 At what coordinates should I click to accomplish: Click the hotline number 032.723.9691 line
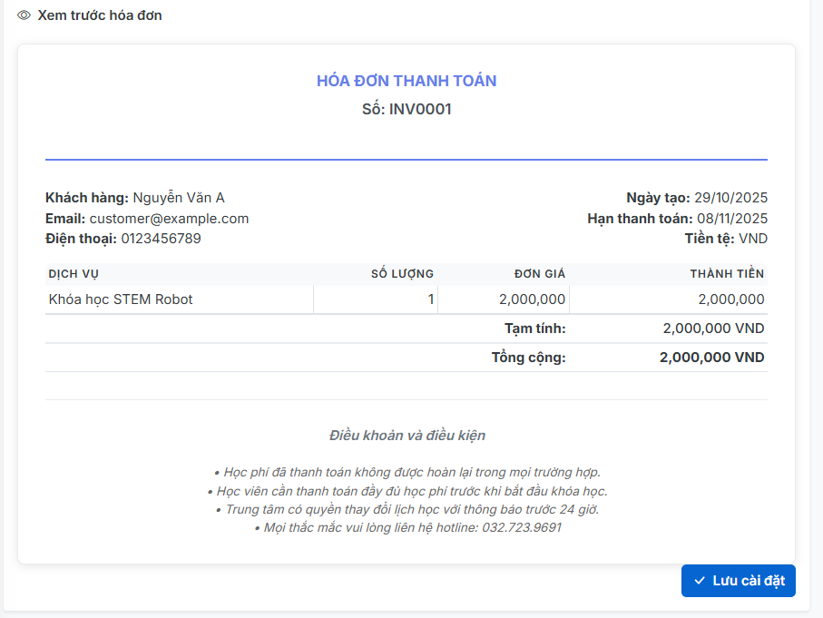(408, 527)
